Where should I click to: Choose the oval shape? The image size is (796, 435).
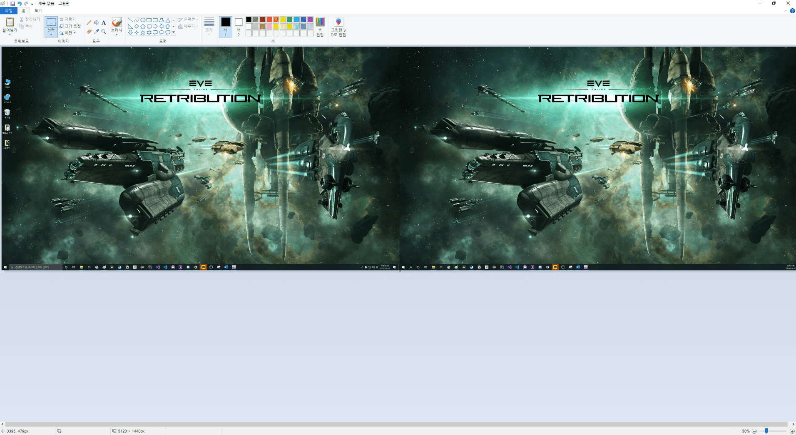[x=143, y=20]
